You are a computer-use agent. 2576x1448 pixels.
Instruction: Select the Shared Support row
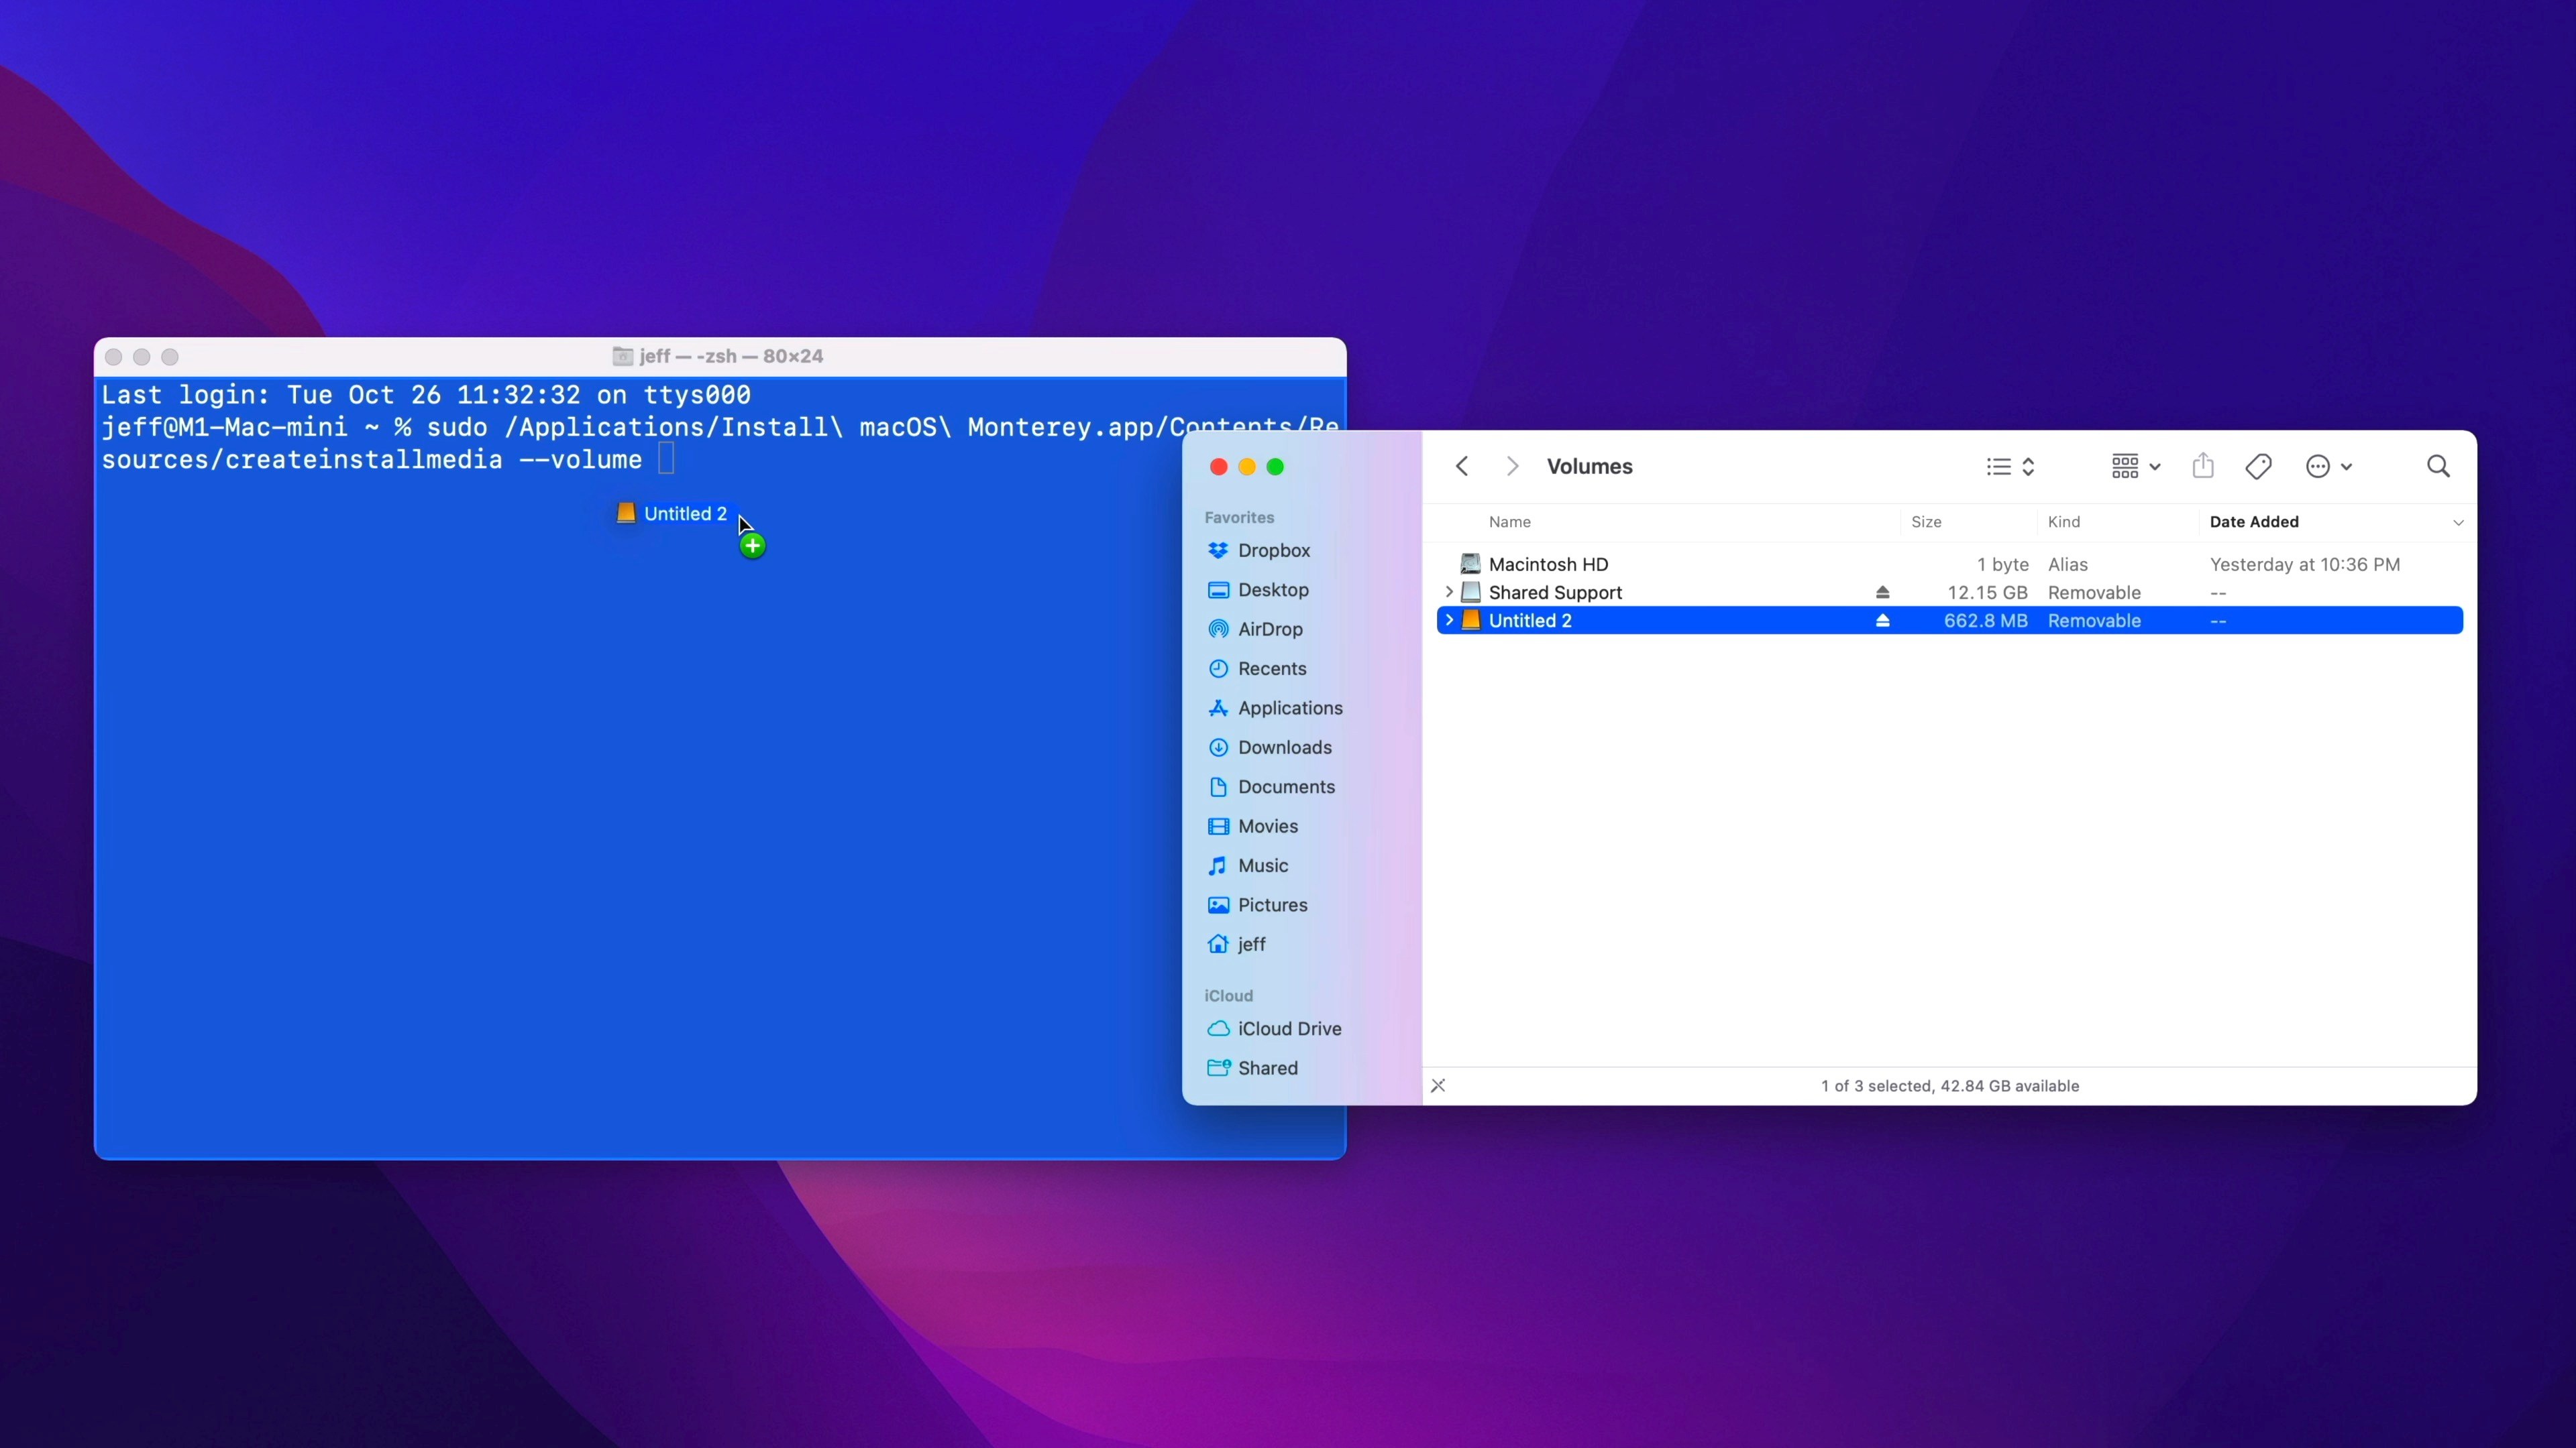click(x=1950, y=593)
